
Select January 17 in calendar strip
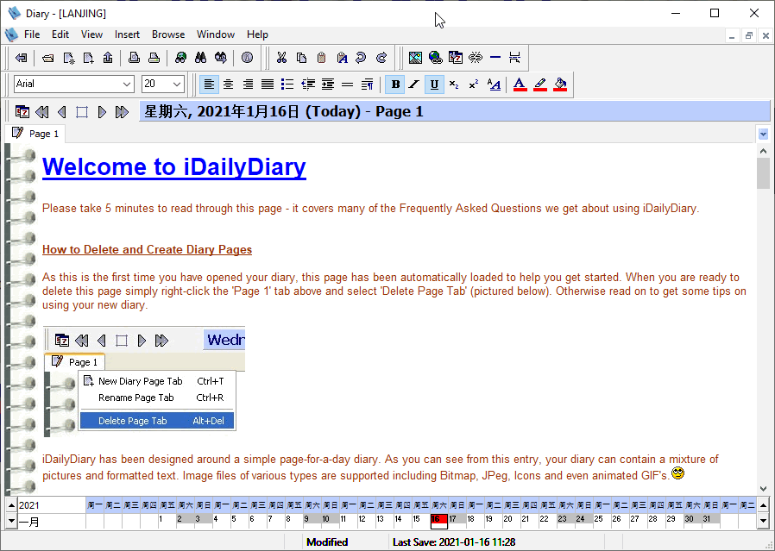[457, 521]
